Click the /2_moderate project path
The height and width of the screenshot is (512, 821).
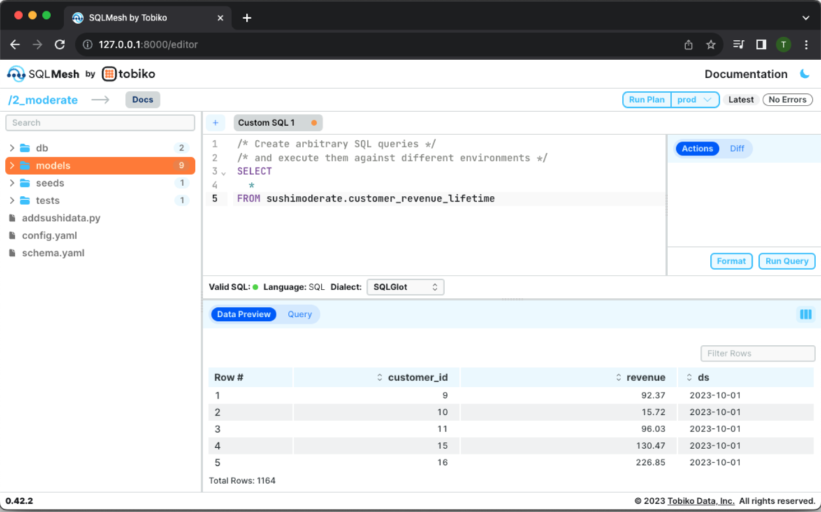click(x=43, y=100)
